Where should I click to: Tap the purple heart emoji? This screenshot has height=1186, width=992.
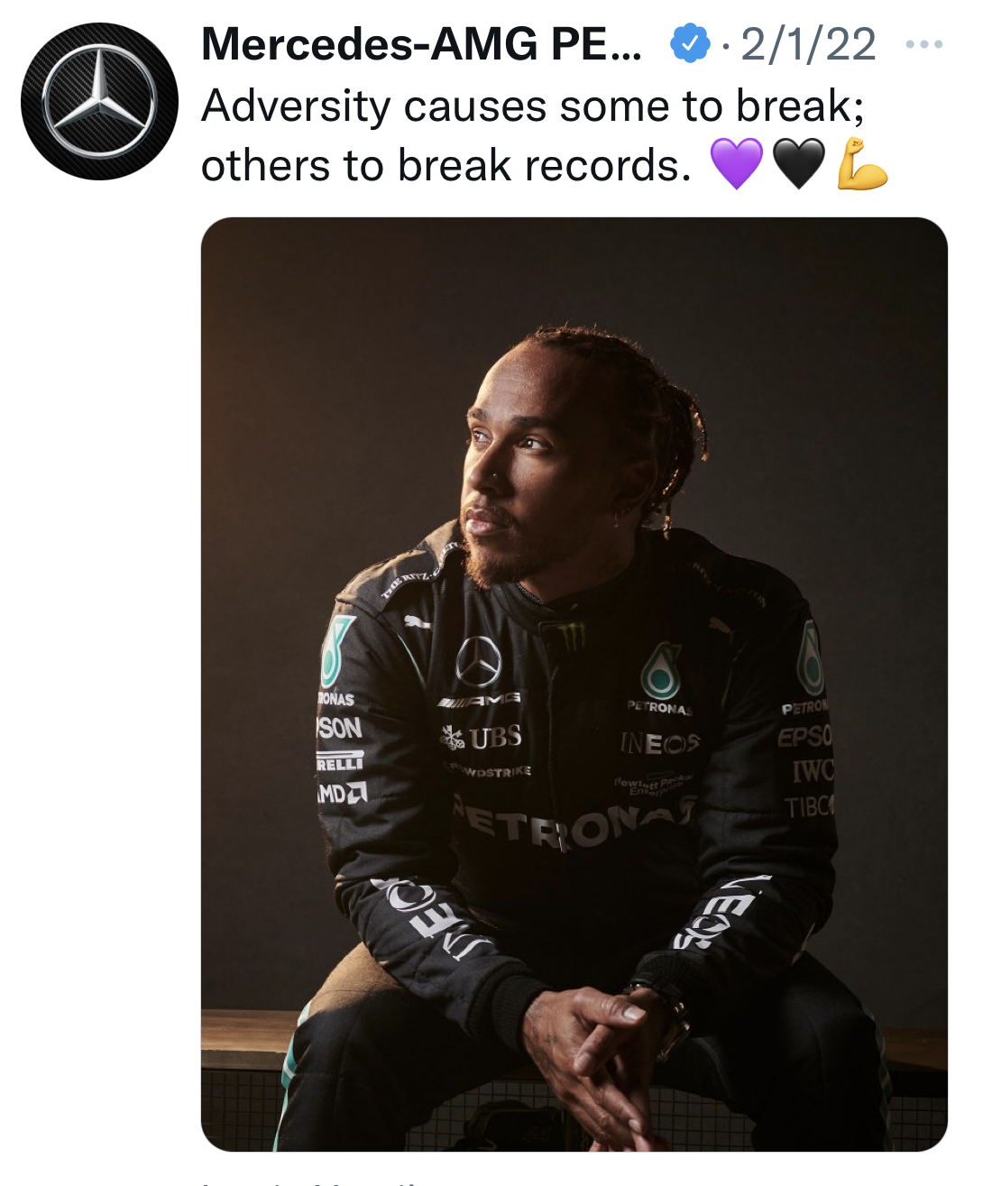point(737,163)
